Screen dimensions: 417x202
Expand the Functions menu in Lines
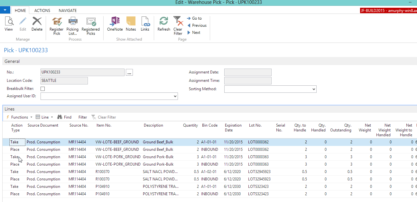19,117
